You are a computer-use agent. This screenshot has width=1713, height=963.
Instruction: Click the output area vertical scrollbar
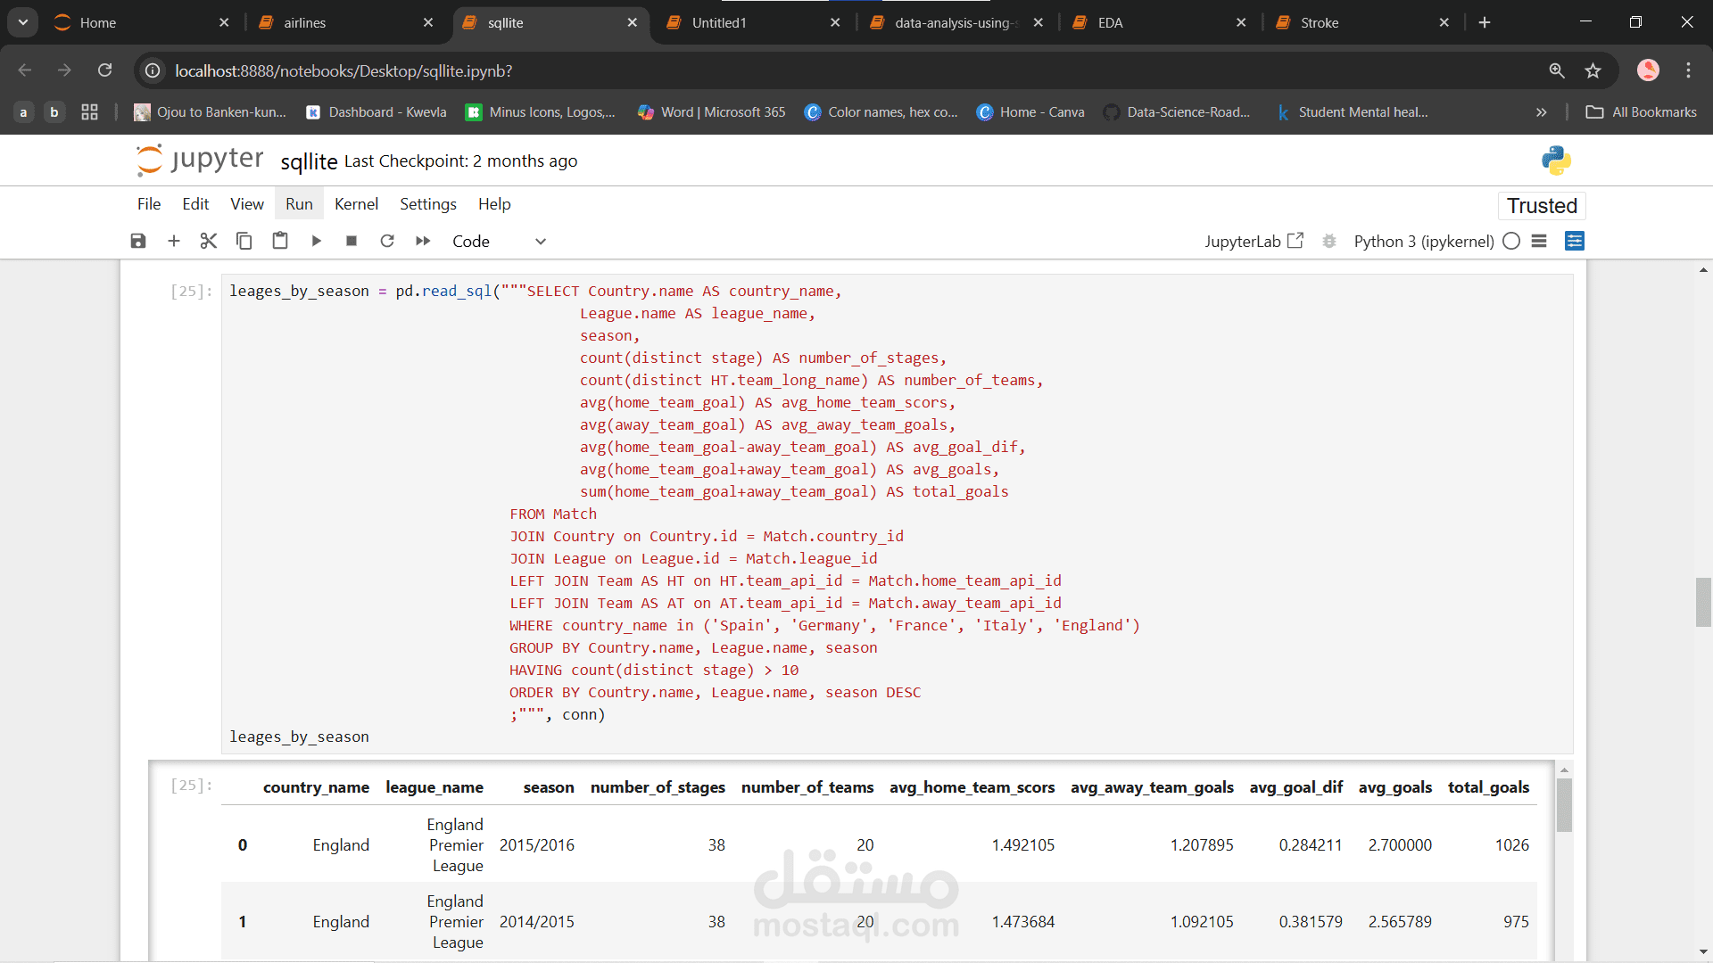[1564, 804]
